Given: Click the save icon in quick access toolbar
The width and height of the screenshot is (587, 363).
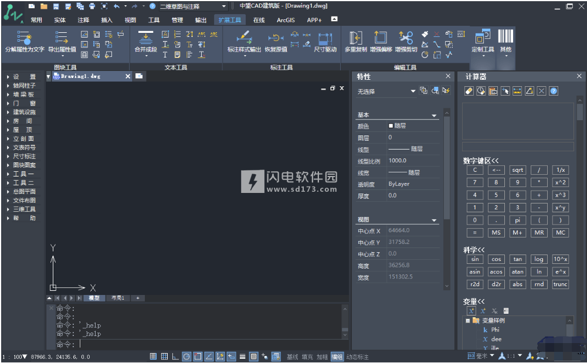Looking at the screenshot, I should [56, 6].
